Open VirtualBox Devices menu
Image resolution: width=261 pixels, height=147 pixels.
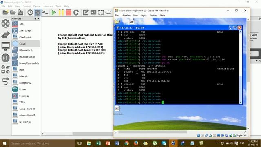tap(153, 16)
